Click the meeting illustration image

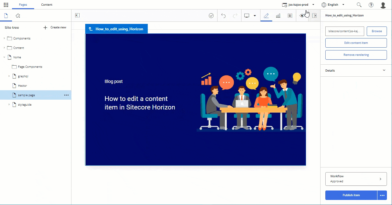(x=250, y=99)
